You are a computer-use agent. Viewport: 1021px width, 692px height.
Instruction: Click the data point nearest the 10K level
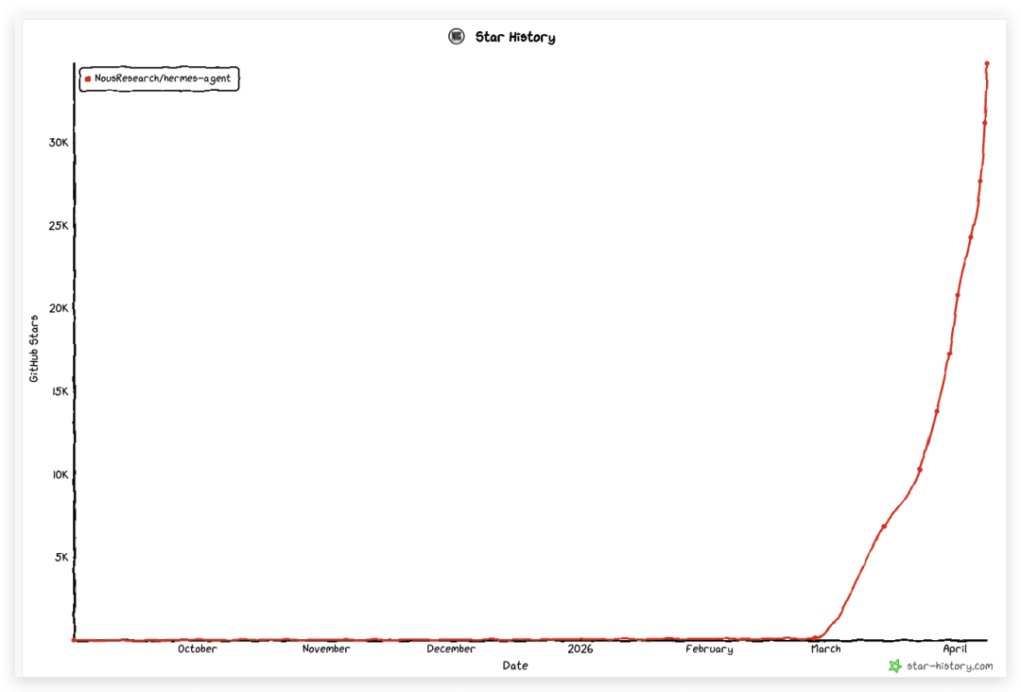click(x=920, y=469)
